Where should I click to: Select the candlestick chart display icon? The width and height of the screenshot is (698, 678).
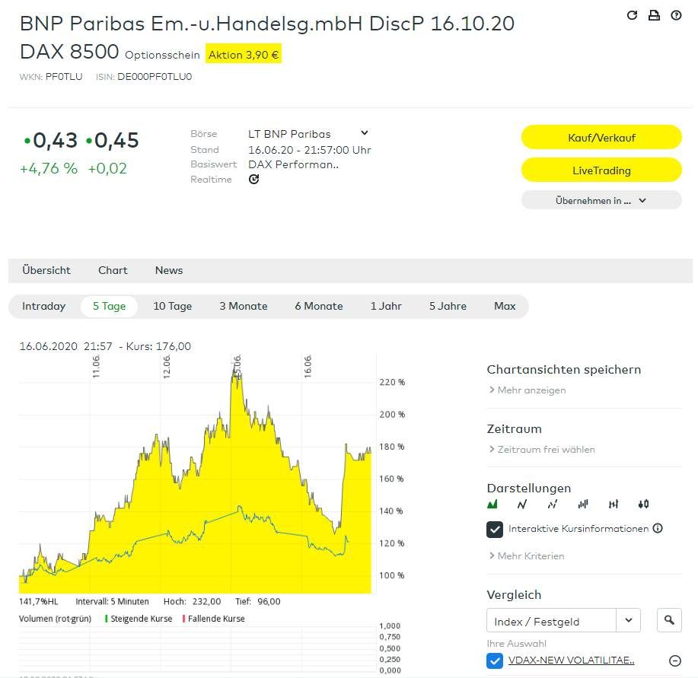644,504
